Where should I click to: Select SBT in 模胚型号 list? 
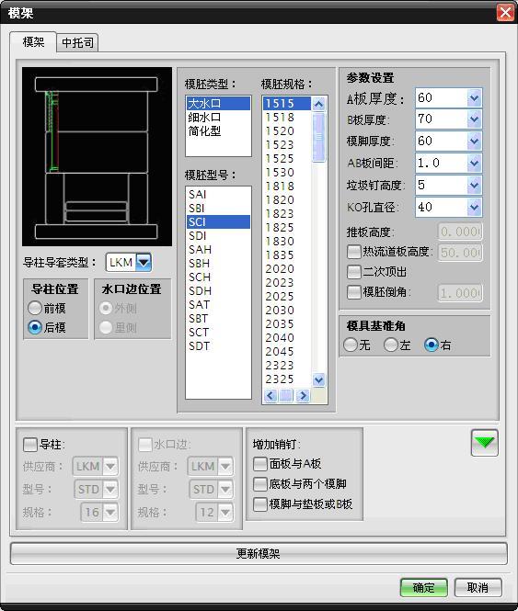coord(218,318)
